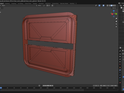Click the blue Z axis on gizmo

114,11
